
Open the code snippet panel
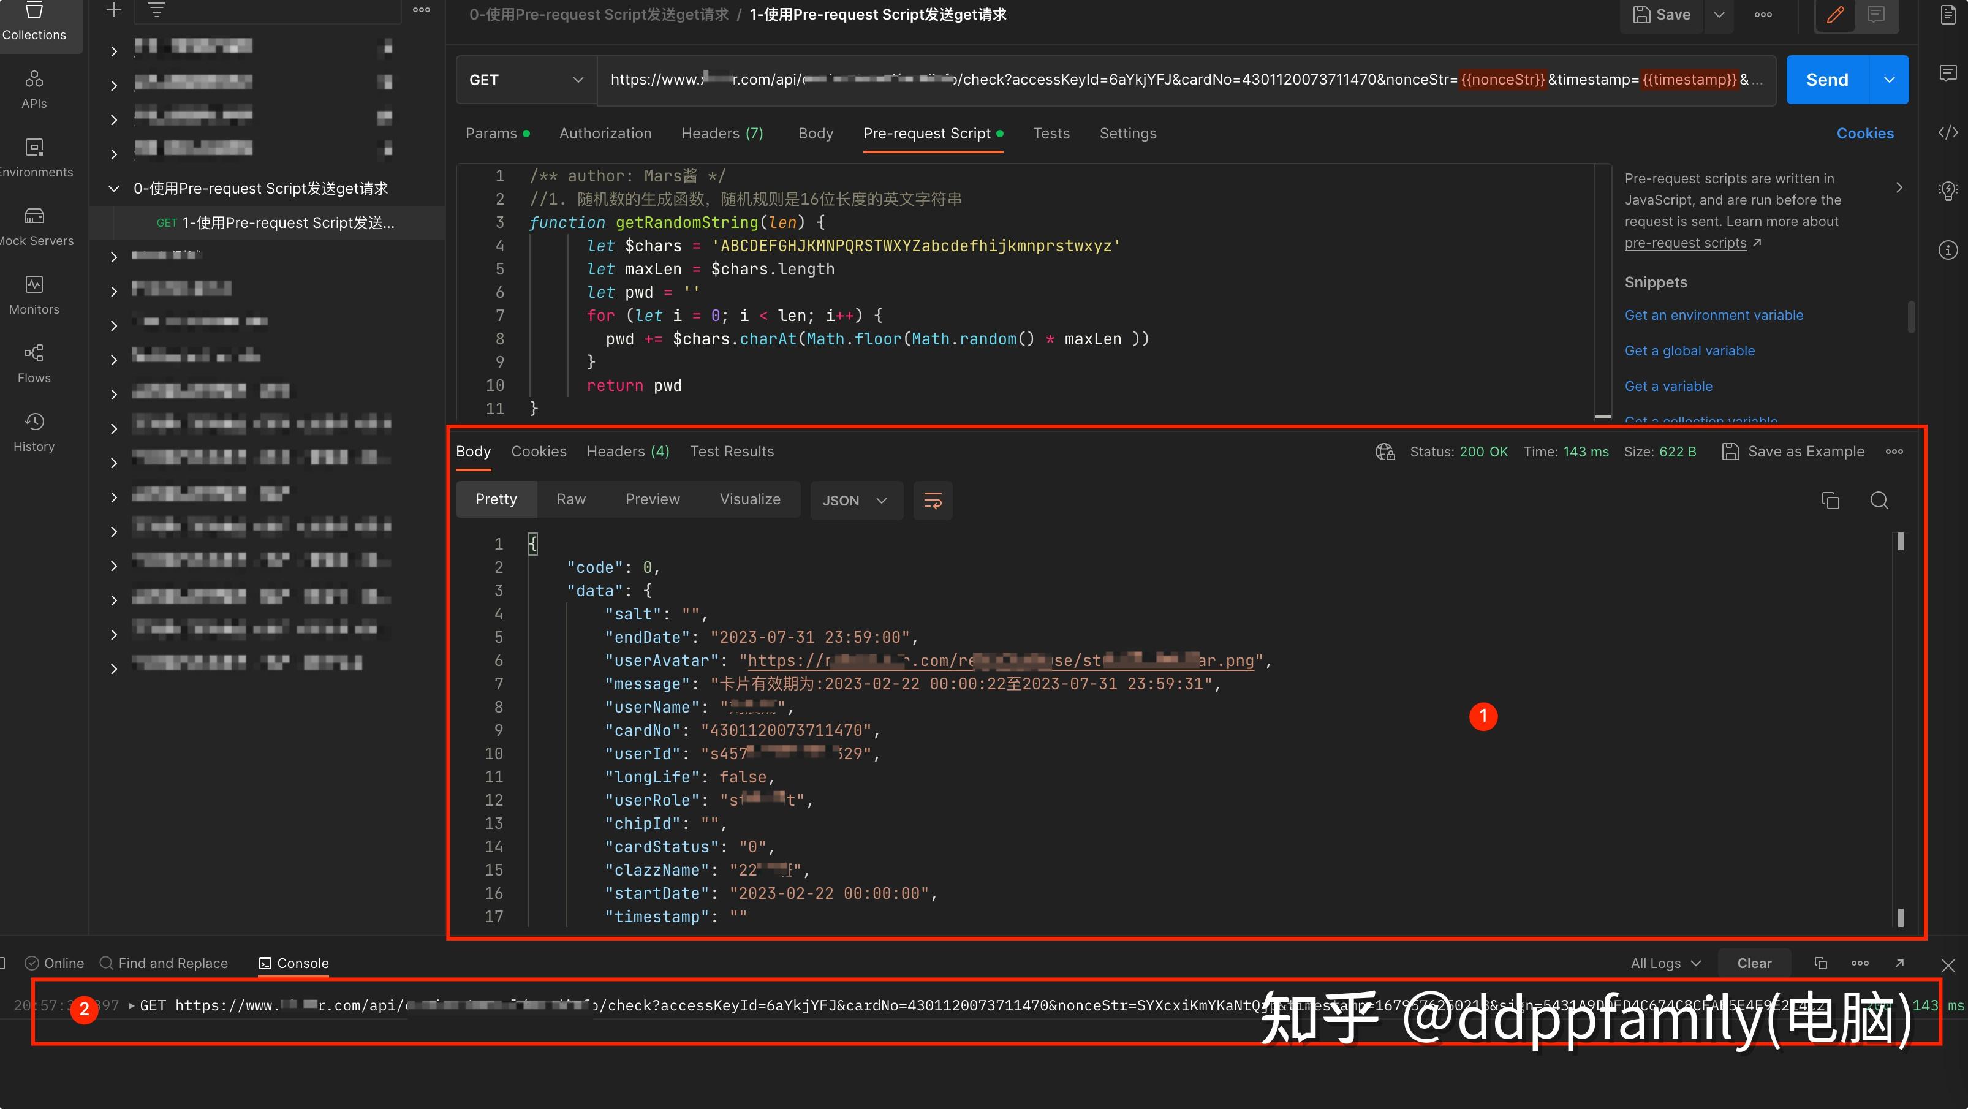tap(1949, 132)
